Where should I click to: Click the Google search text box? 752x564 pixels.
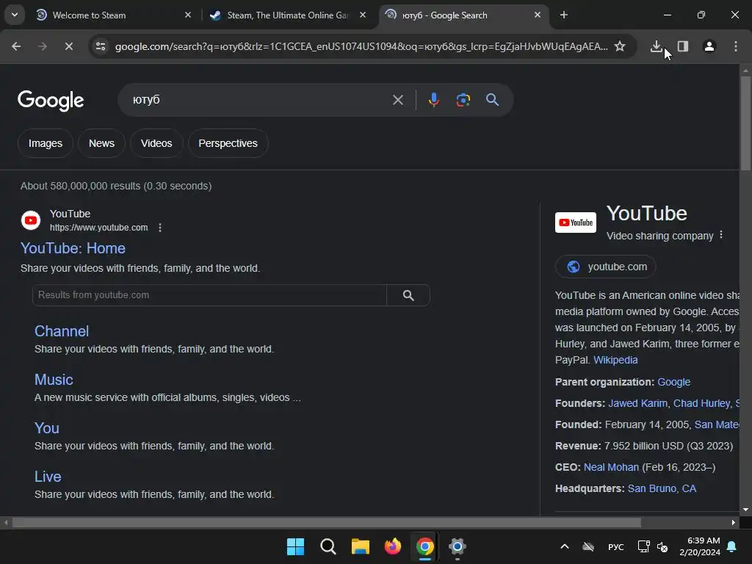259,100
